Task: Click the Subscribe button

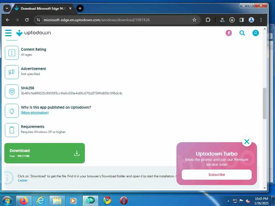Action: click(x=217, y=175)
